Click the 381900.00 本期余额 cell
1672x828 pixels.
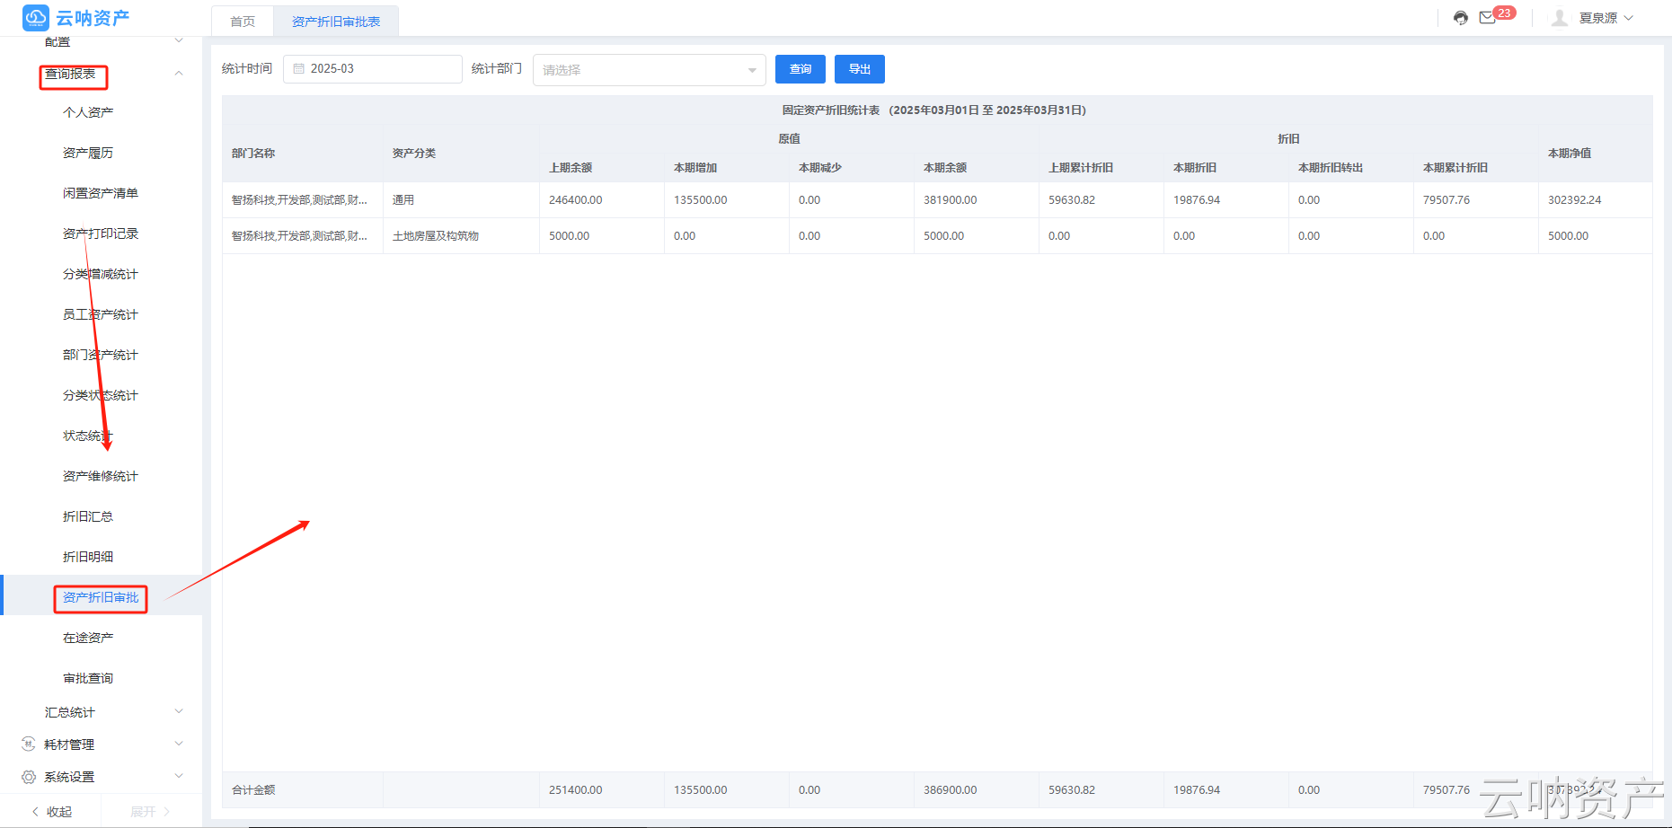(977, 200)
